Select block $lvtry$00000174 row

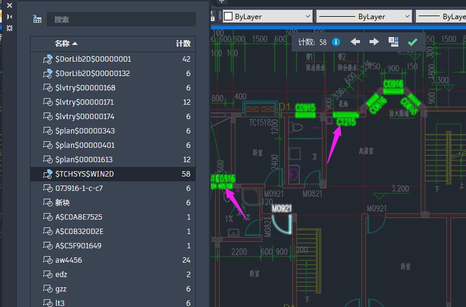click(x=113, y=116)
